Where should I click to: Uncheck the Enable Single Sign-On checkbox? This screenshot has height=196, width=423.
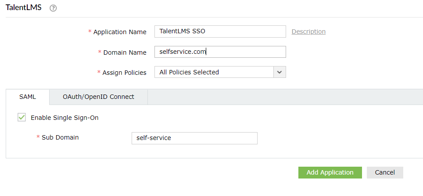[22, 117]
